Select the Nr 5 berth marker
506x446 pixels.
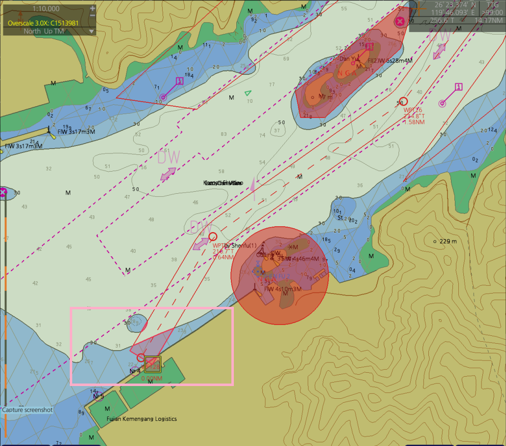point(99,396)
